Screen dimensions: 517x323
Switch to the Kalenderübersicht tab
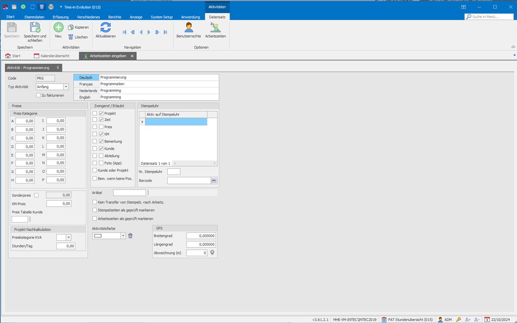pos(52,56)
